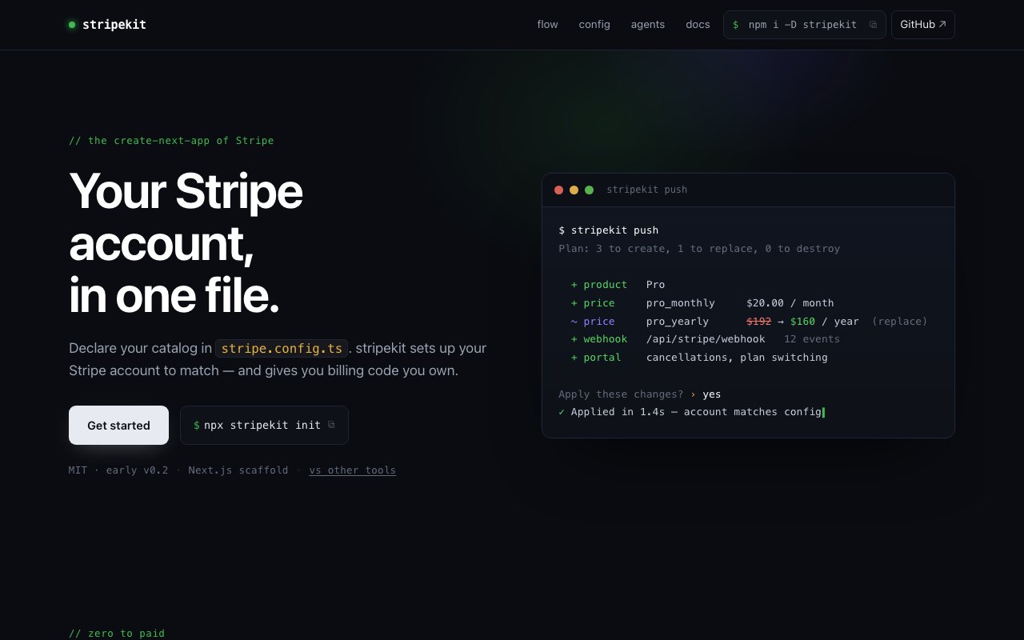The width and height of the screenshot is (1024, 640).
Task: Open the GitHub link button
Action: (x=923, y=25)
